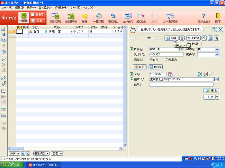This screenshot has width=225, height=168.
Task: Click the Windows スタート button
Action: [12, 165]
